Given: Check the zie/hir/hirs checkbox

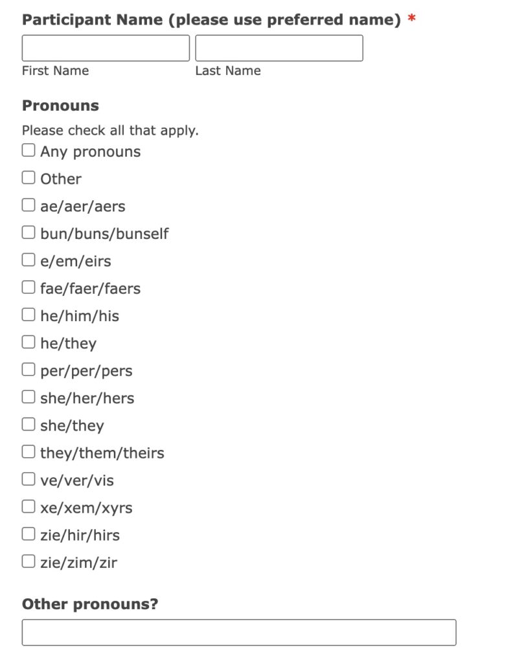Looking at the screenshot, I should click(29, 535).
